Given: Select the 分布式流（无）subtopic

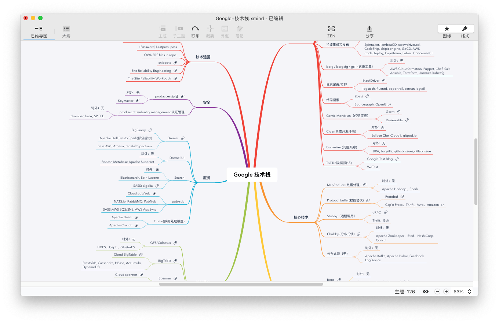Looking at the screenshot, I should click(337, 254).
